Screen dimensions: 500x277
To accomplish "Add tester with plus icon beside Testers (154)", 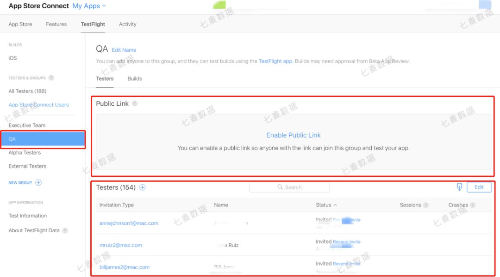I will [142, 187].
